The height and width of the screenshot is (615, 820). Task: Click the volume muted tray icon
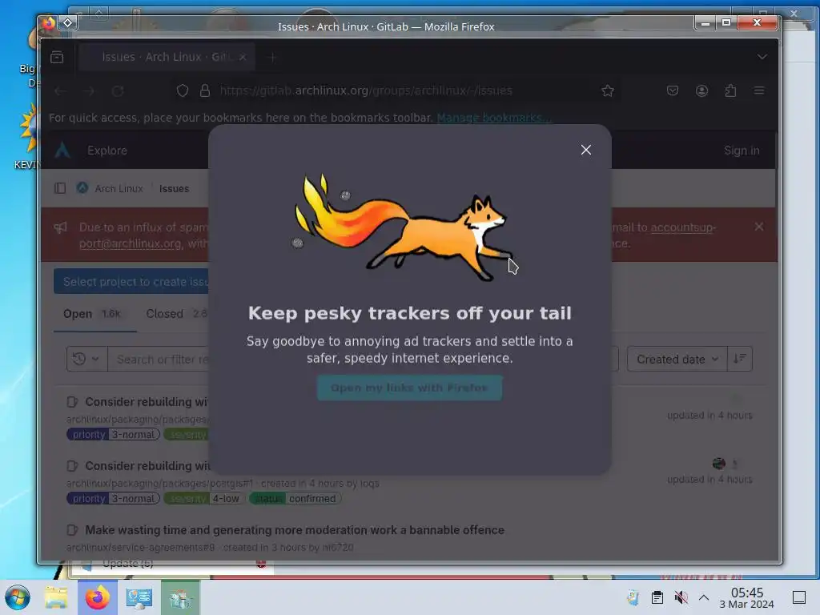(x=681, y=597)
